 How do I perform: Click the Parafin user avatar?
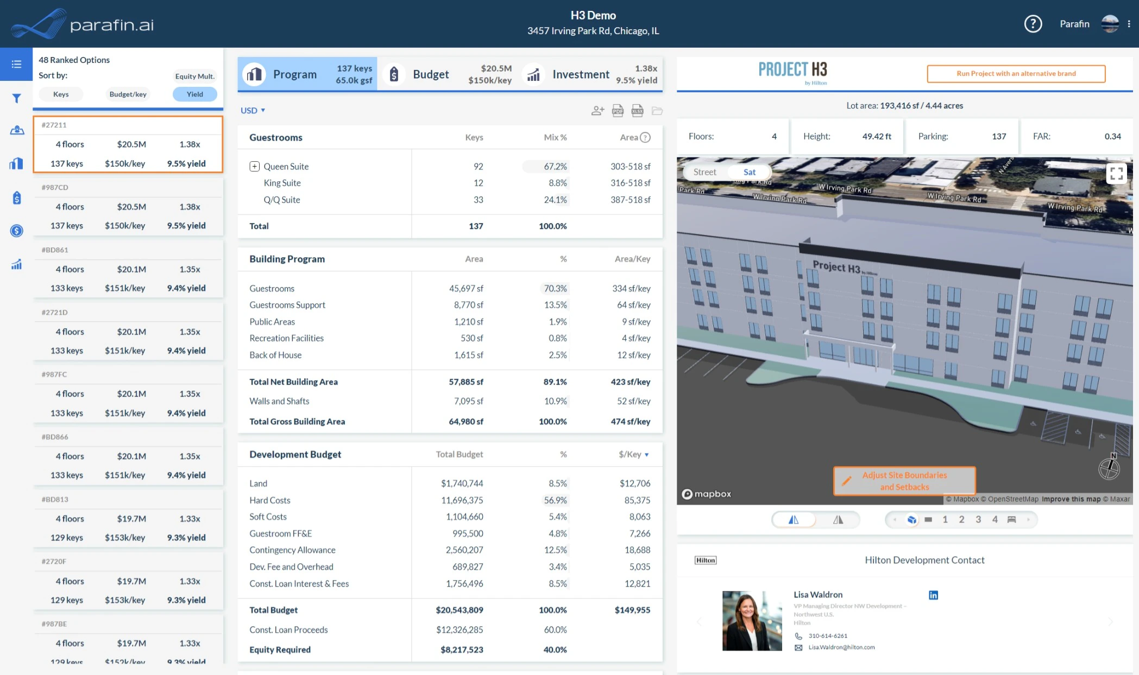[1110, 24]
